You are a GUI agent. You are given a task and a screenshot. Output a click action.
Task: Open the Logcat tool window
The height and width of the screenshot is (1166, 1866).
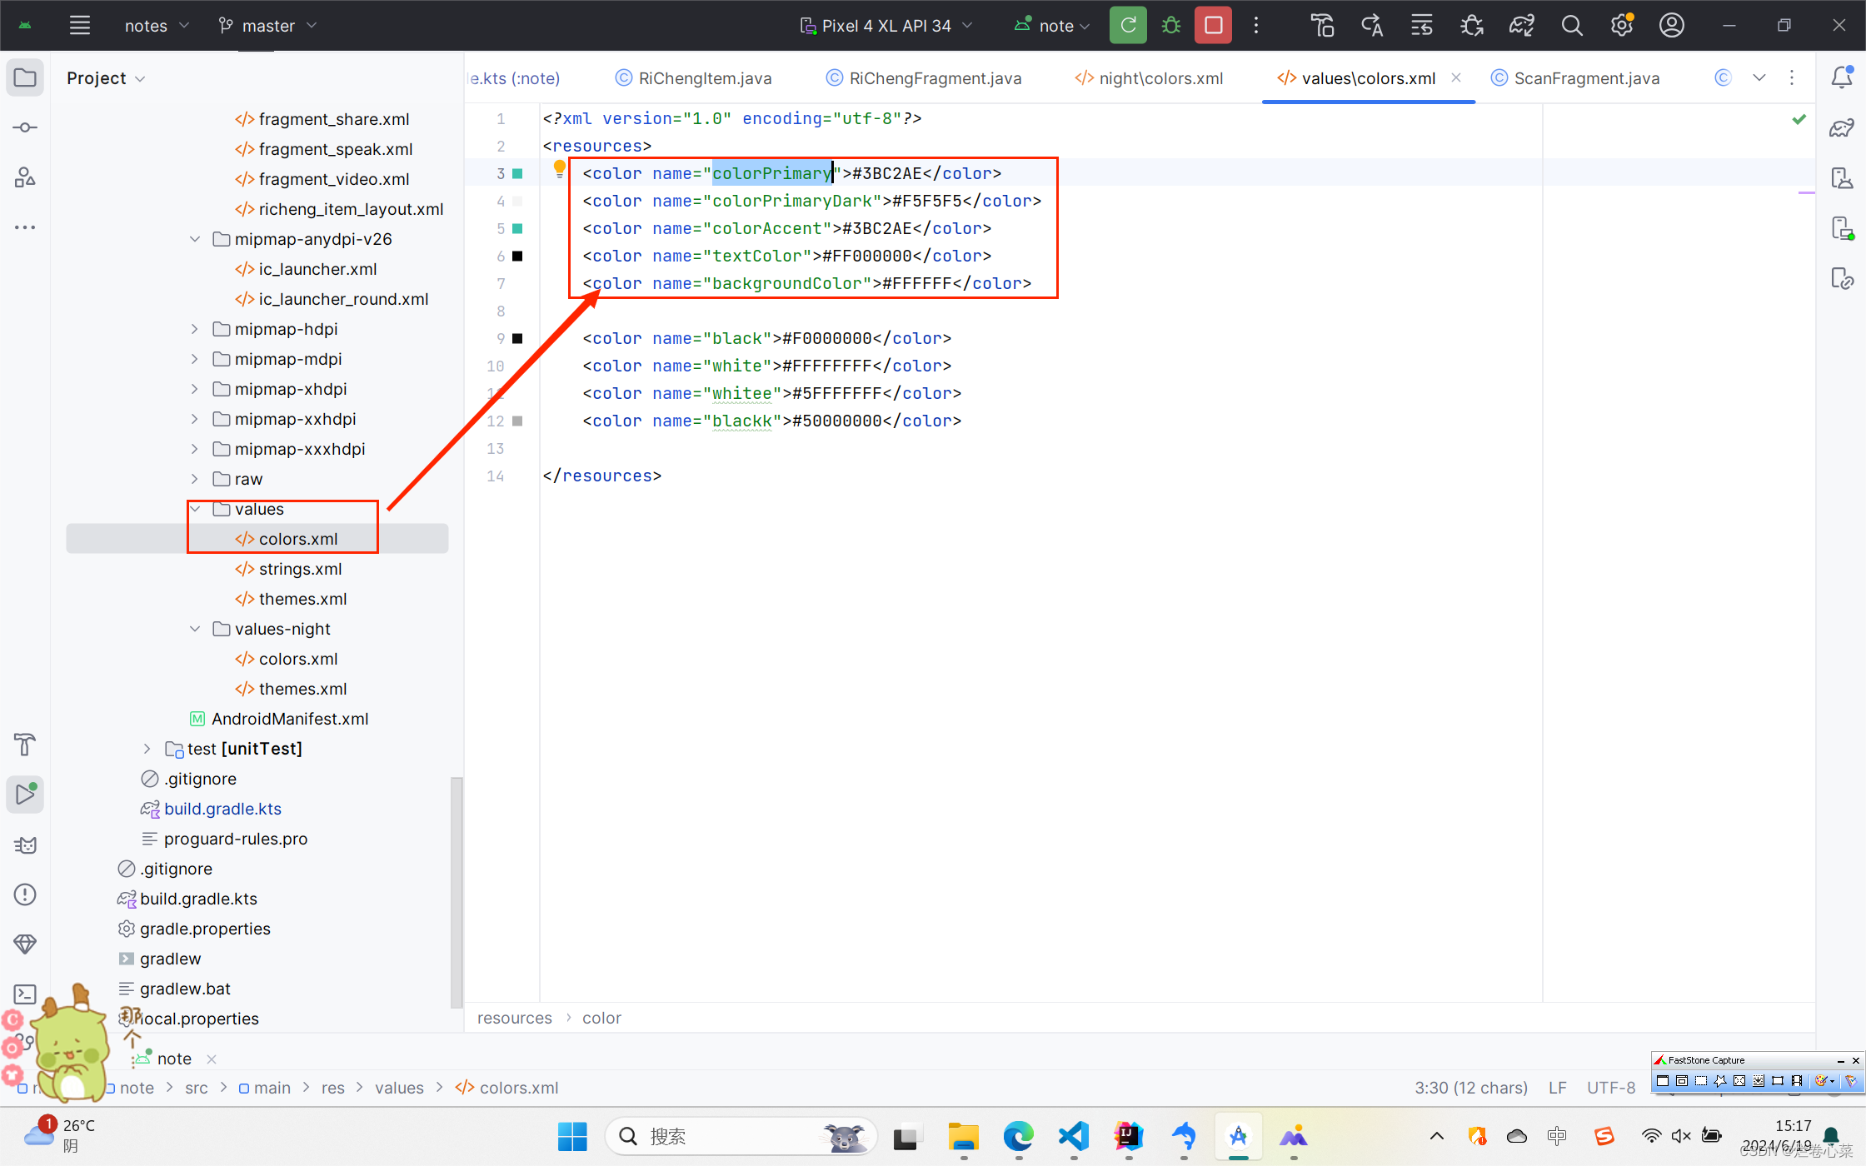coord(25,845)
